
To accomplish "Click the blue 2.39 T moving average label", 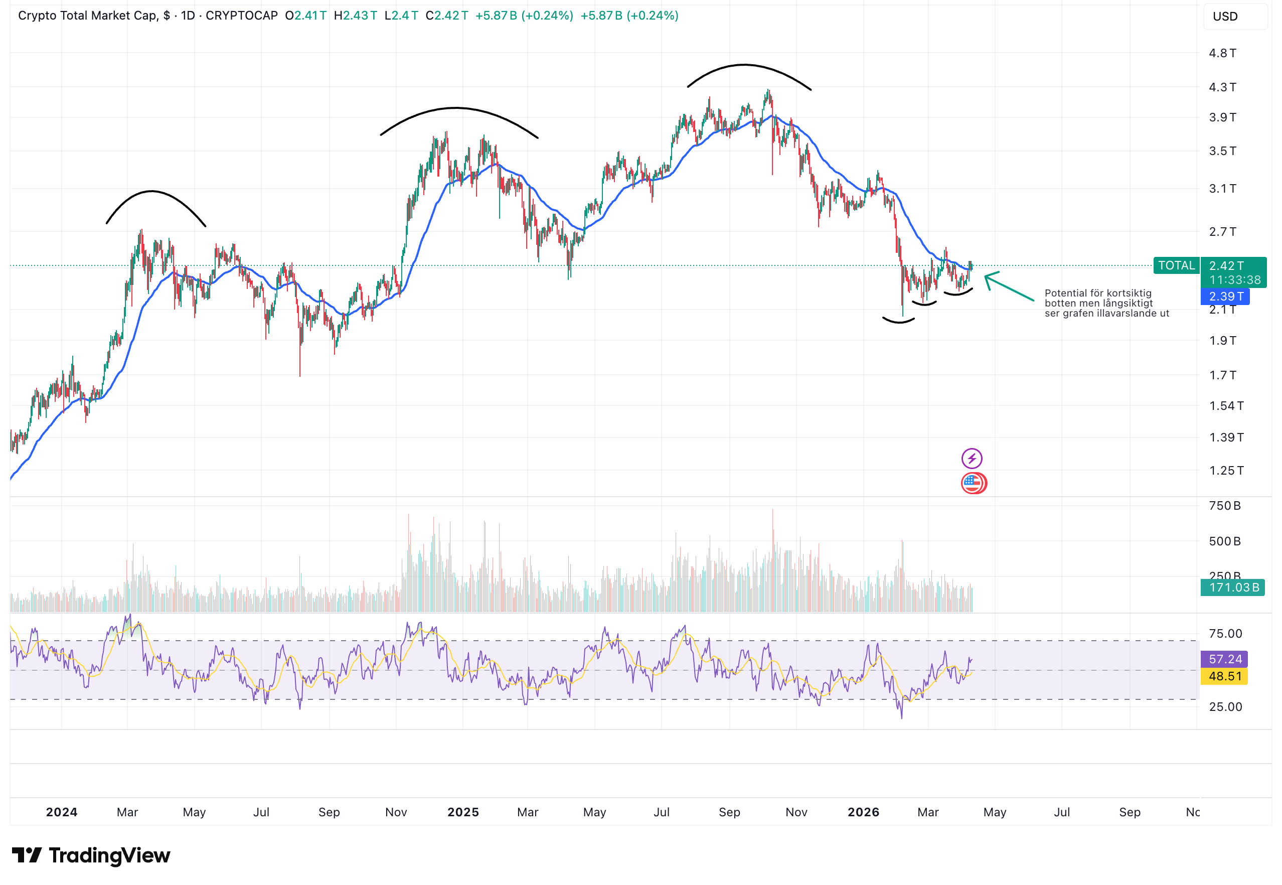I will [x=1224, y=297].
